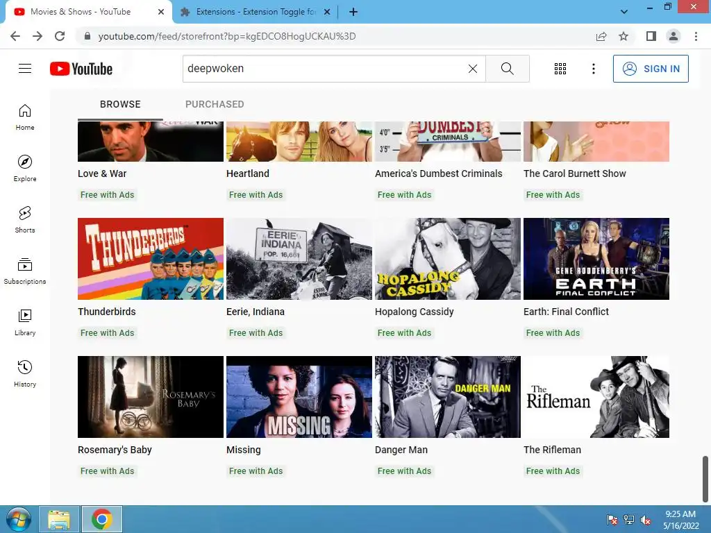Click the Thunderbirds title text
Image resolution: width=711 pixels, height=533 pixels.
click(106, 312)
